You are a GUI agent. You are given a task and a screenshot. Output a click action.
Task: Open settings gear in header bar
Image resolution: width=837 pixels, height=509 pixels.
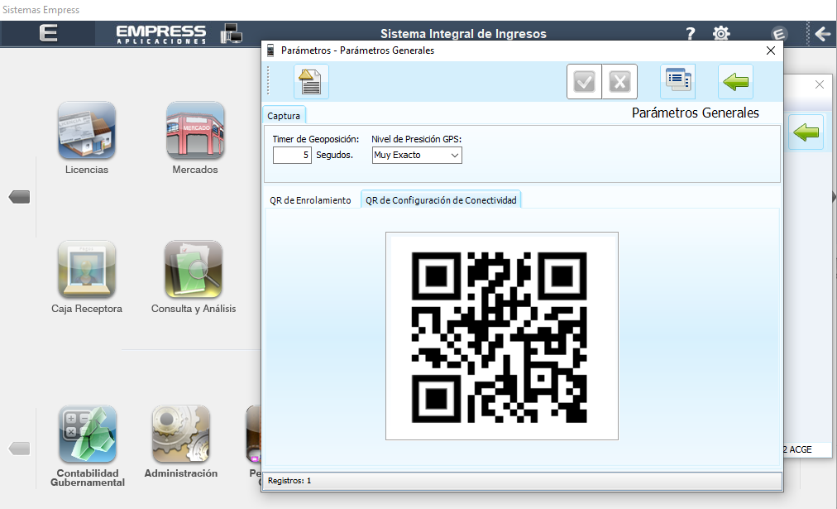click(x=721, y=34)
